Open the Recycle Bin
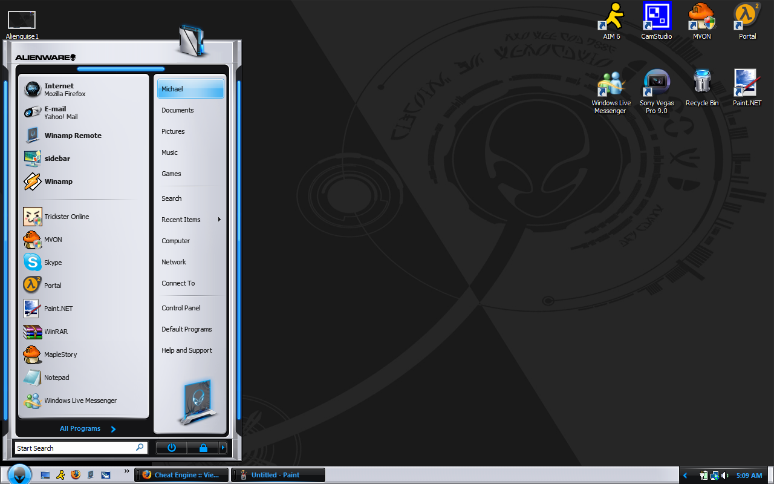The image size is (774, 484). click(702, 82)
